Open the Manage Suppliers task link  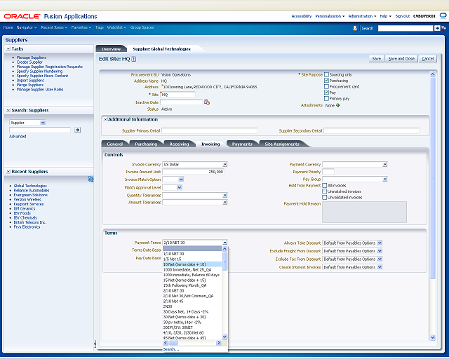click(31, 57)
